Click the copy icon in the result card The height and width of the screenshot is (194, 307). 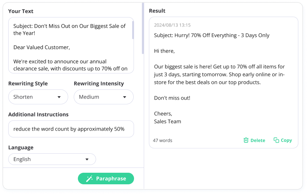click(x=276, y=140)
